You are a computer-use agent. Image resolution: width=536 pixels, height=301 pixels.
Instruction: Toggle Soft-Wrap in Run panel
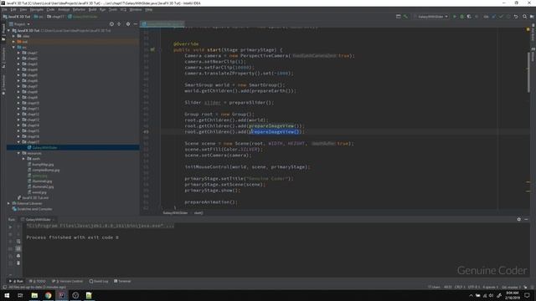18,242
